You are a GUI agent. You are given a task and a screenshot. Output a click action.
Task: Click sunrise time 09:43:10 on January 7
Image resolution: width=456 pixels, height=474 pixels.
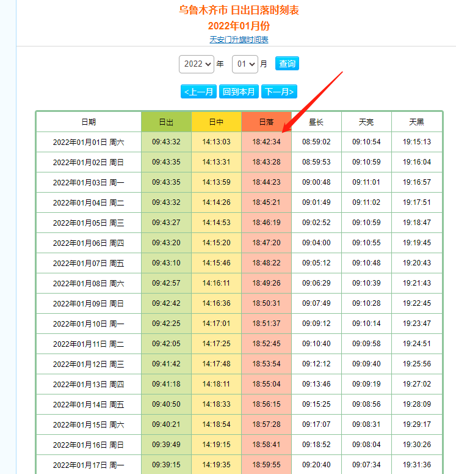point(166,263)
